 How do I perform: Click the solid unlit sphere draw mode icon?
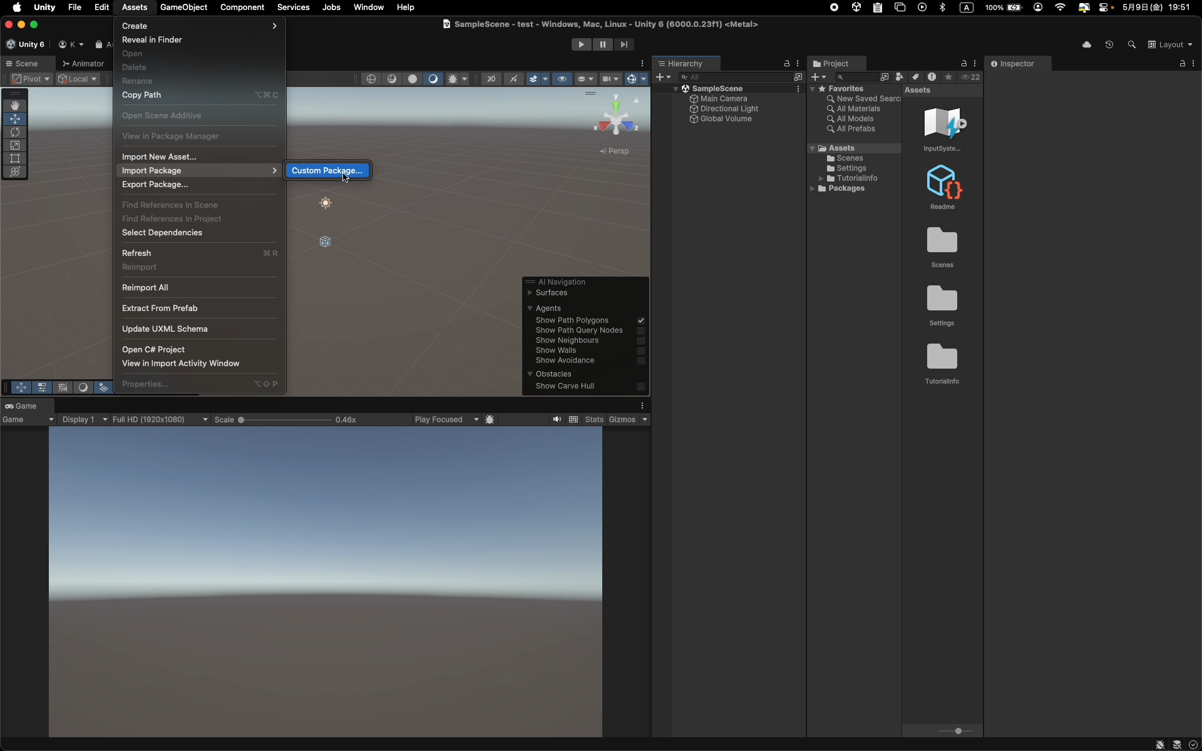413,79
